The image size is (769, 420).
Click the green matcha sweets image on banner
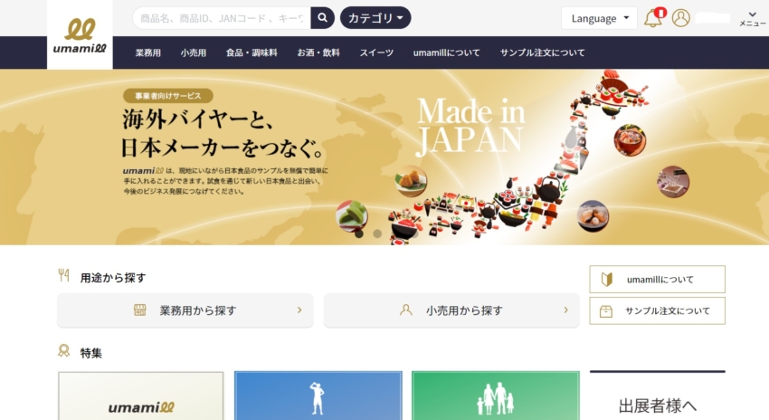pyautogui.click(x=352, y=215)
